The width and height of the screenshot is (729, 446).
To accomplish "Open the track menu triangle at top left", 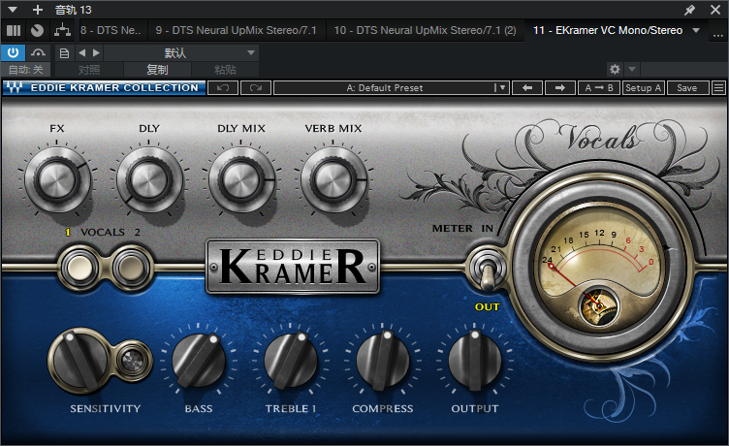I will coord(13,10).
